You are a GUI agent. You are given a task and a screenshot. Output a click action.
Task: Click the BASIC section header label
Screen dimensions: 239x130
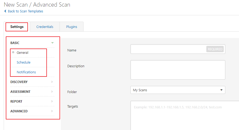15,43
